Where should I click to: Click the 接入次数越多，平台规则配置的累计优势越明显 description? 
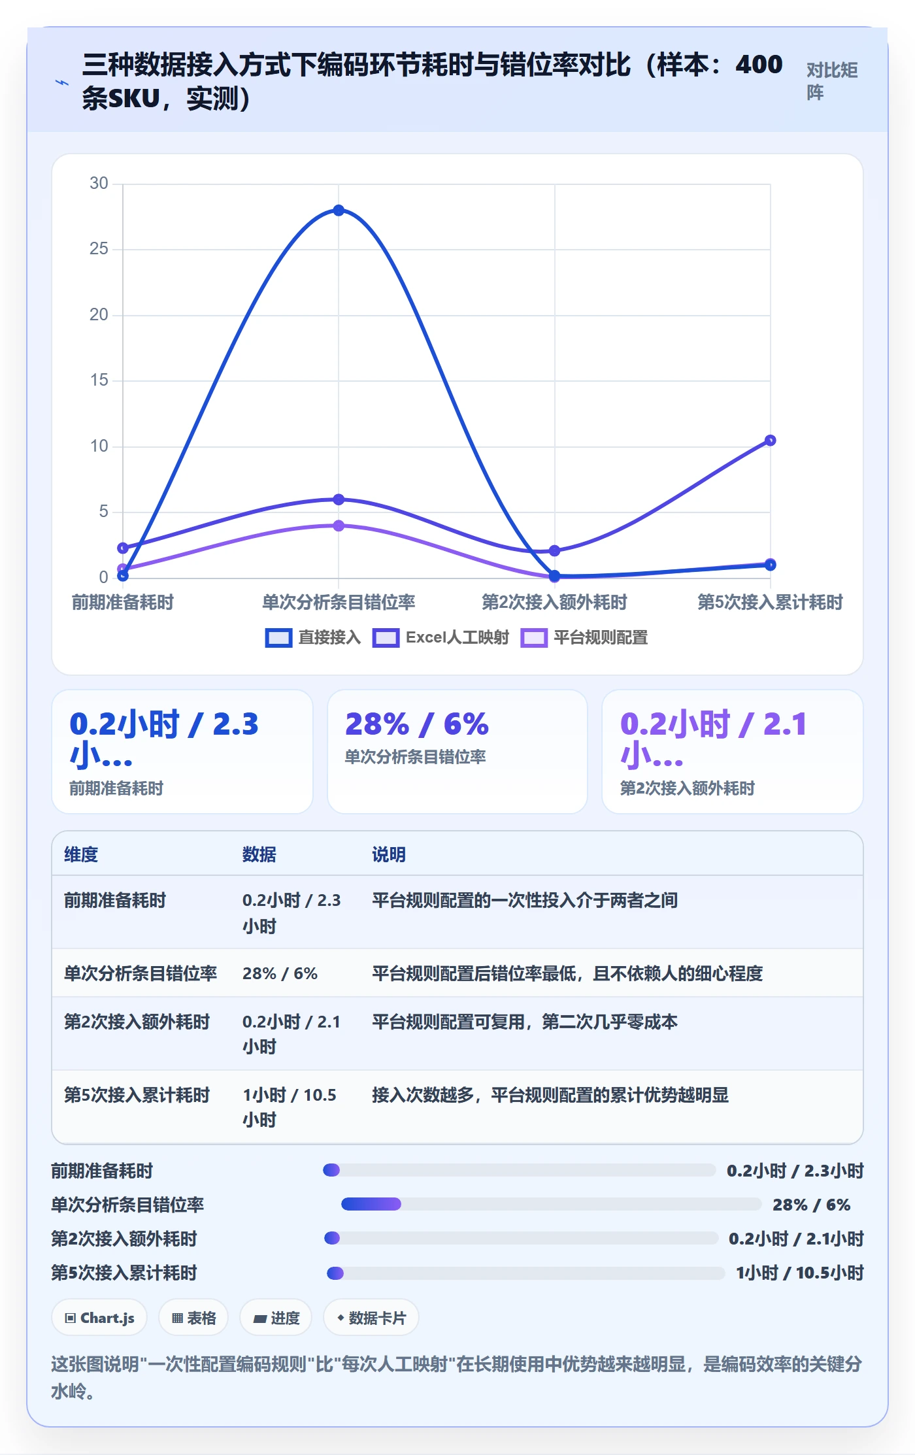point(550,1095)
